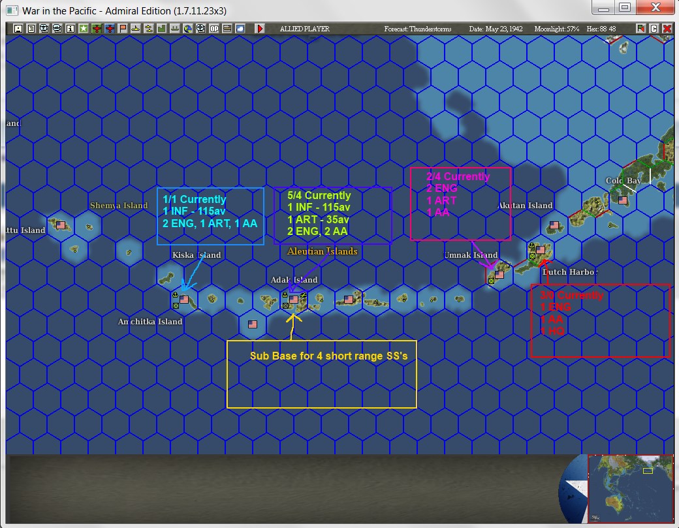Select the Amchitka Island US flag base
Image resolution: width=679 pixels, height=528 pixels.
click(184, 299)
